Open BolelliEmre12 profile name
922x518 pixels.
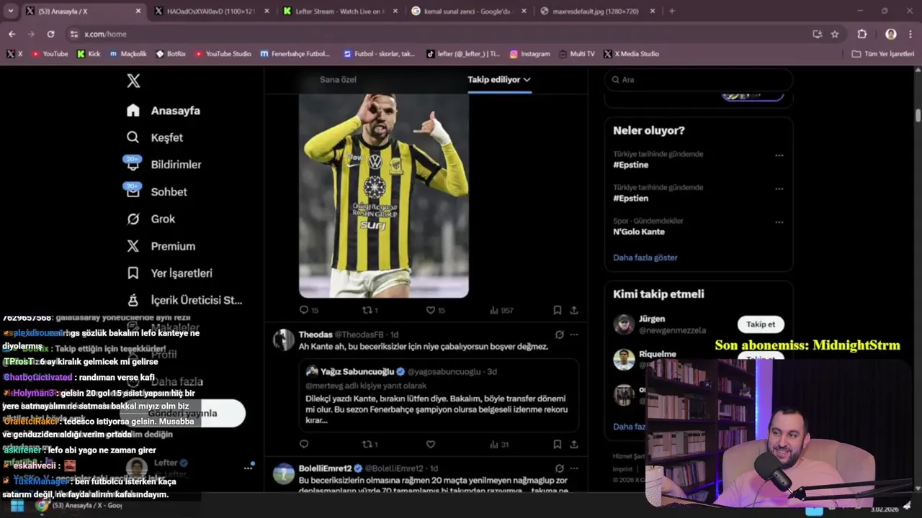click(x=325, y=468)
